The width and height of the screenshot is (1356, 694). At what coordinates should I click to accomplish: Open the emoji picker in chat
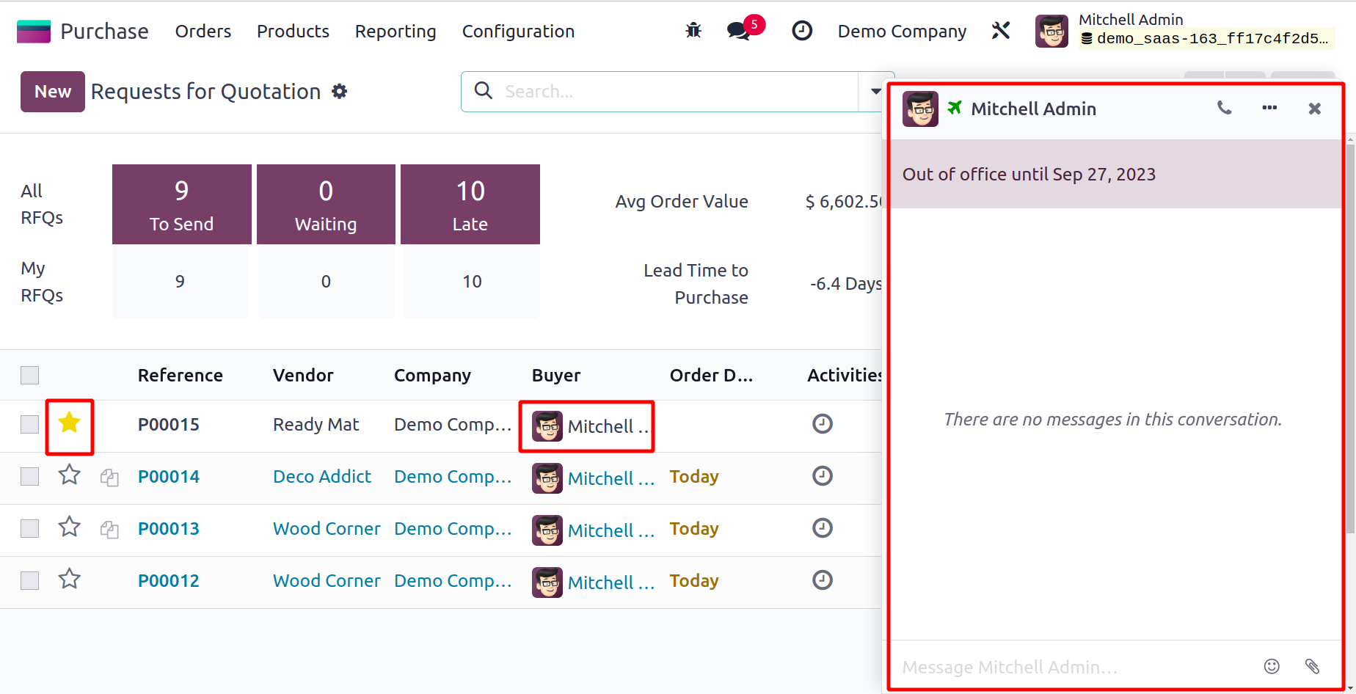click(1272, 666)
